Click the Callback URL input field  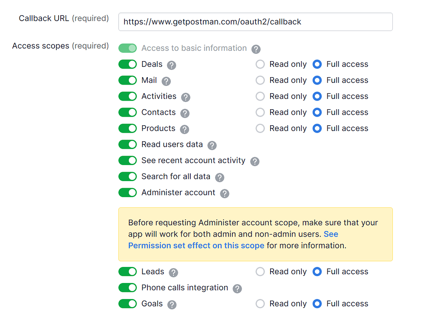point(255,22)
